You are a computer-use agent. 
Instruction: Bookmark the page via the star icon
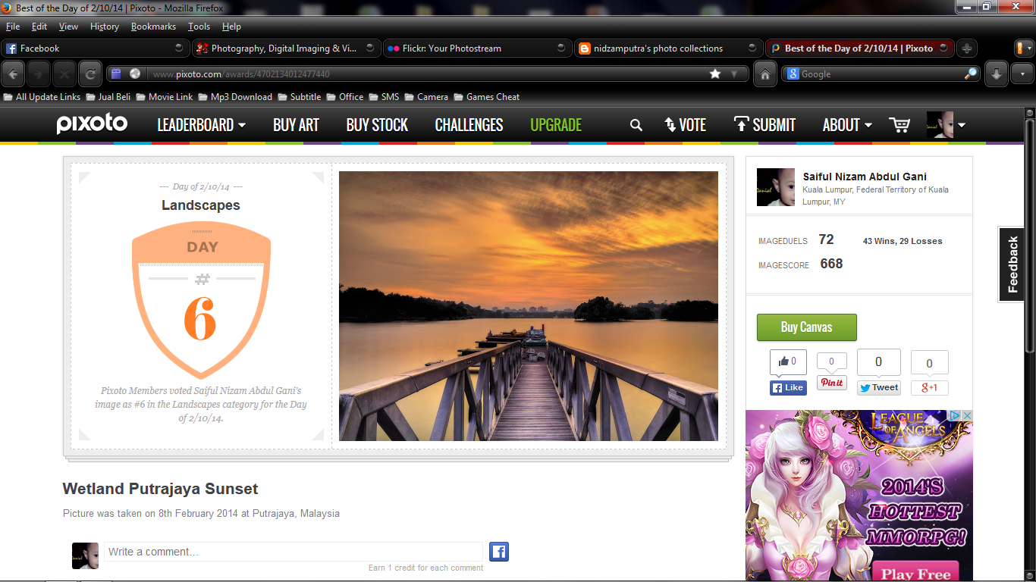coord(714,74)
